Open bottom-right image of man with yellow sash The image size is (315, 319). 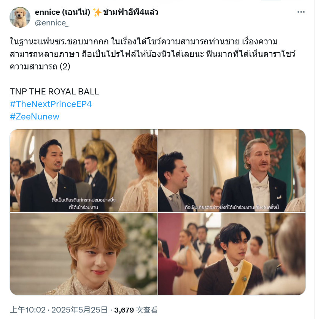232,254
